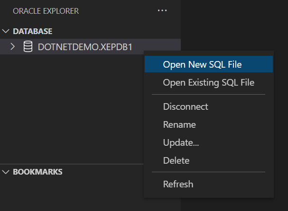Collapse the BOOKMARKS section chevron

(6, 172)
